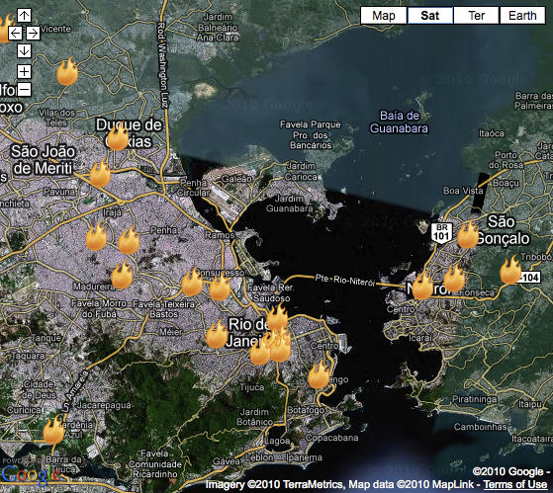Click the Galeão label

tap(236, 179)
